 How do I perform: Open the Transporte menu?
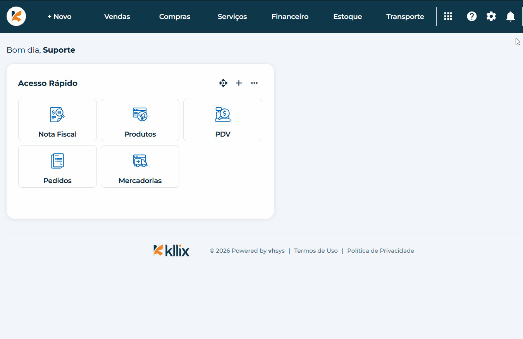tap(405, 17)
